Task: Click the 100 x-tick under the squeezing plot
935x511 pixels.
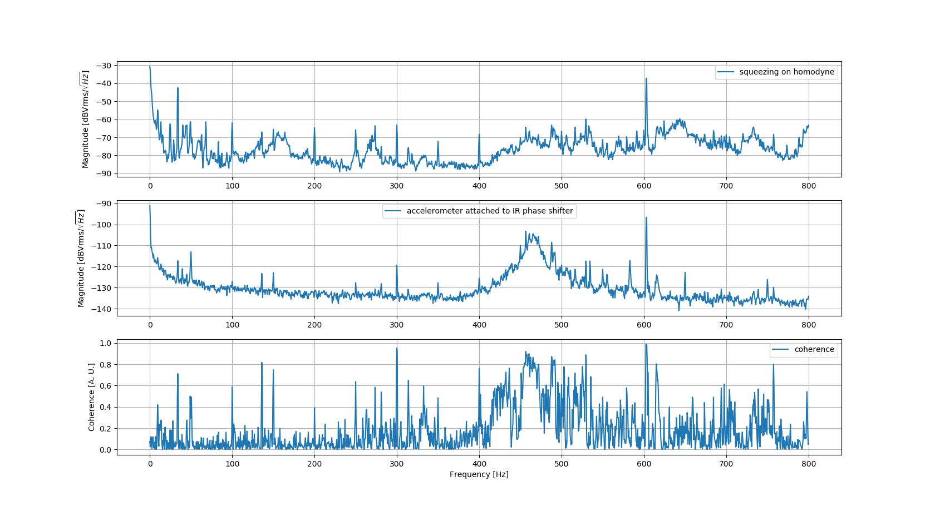Action: (232, 186)
